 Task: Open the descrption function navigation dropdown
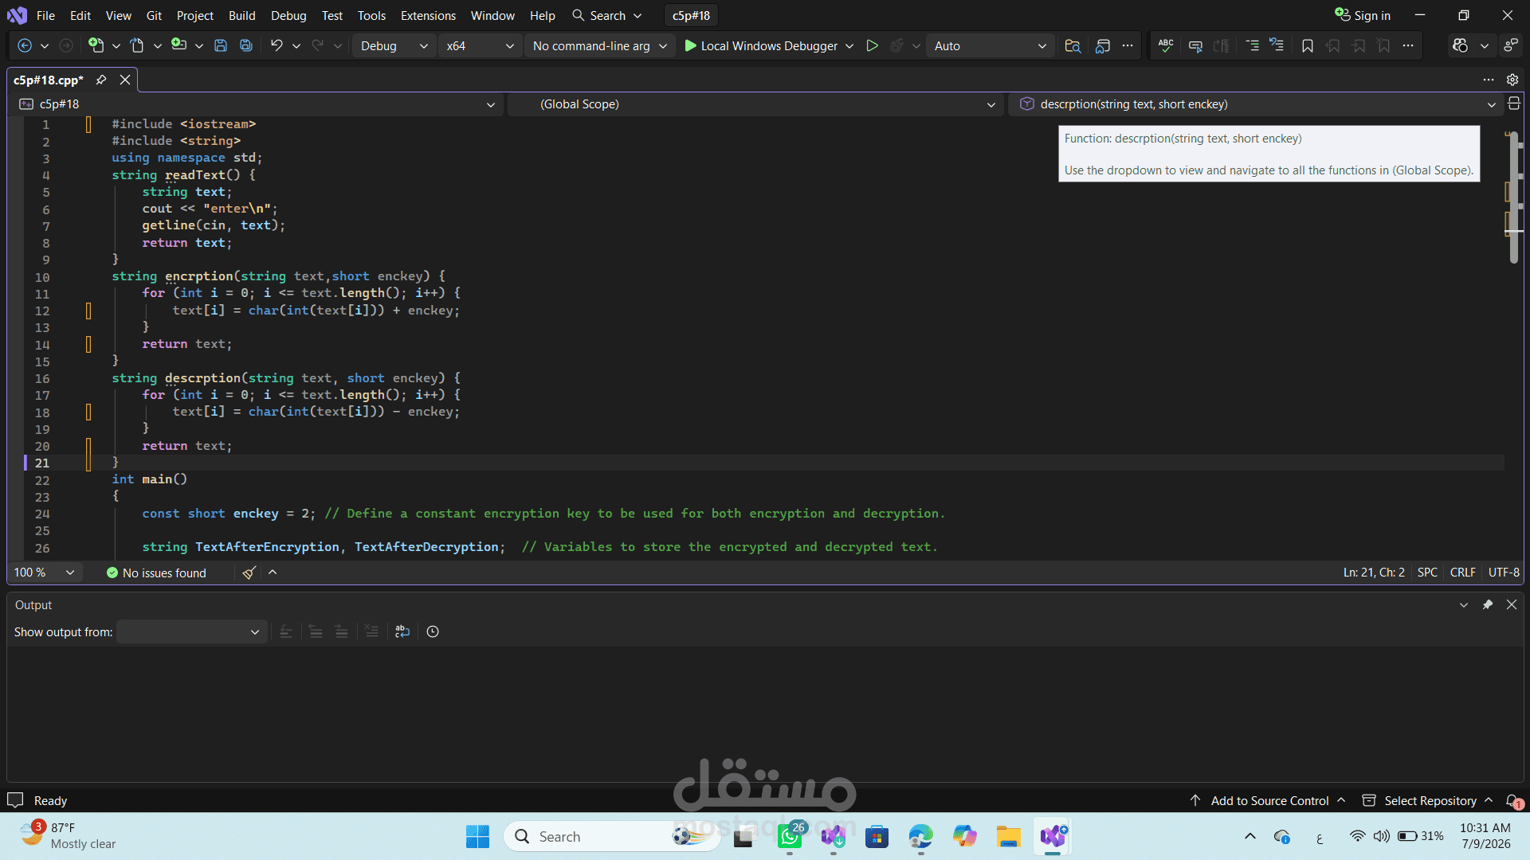pos(1255,104)
